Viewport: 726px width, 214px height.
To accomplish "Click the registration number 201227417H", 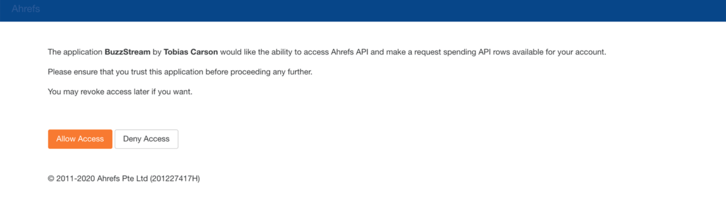I will click(x=175, y=178).
